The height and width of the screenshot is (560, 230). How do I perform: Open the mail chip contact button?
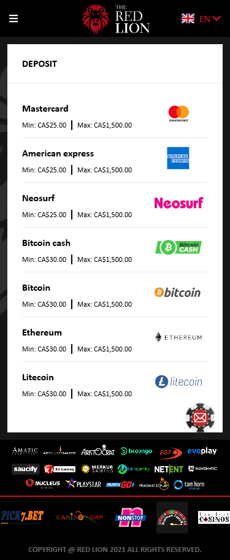(201, 417)
